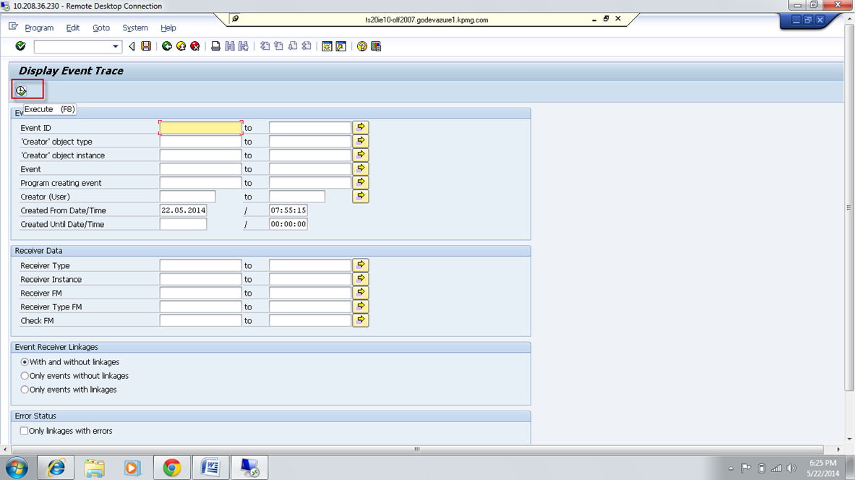
Task: Enable the 'Only linkages with errors' checkbox
Action: (x=25, y=431)
